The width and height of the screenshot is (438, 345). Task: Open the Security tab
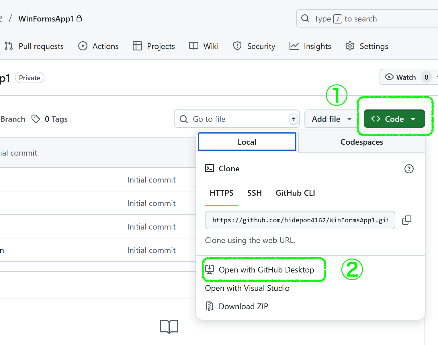point(254,46)
